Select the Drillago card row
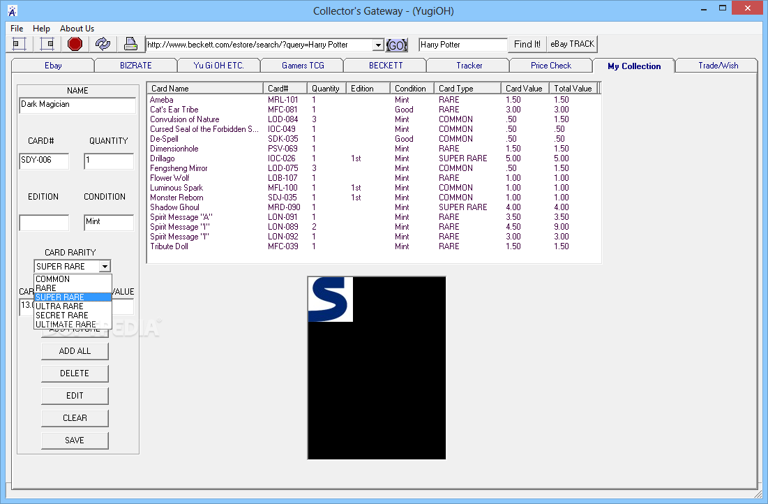Image resolution: width=768 pixels, height=504 pixels. coord(374,158)
